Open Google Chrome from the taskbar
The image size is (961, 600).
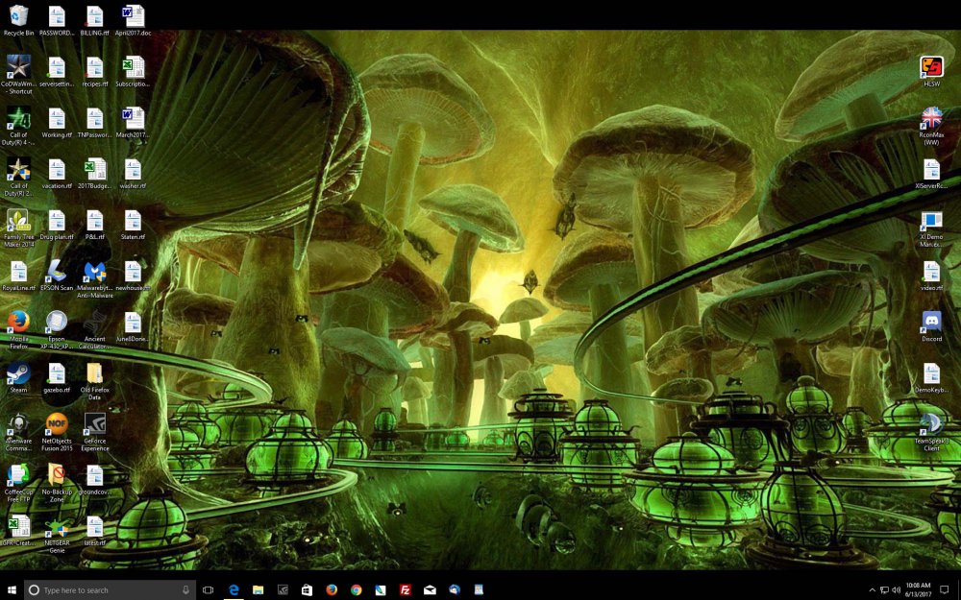click(357, 589)
